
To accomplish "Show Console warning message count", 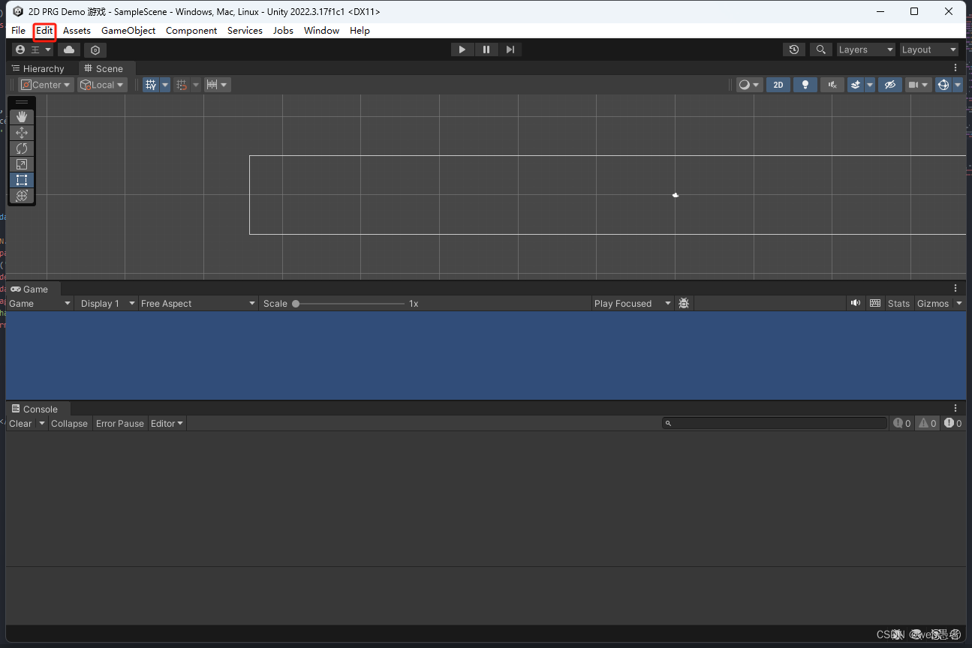I will pyautogui.click(x=928, y=423).
